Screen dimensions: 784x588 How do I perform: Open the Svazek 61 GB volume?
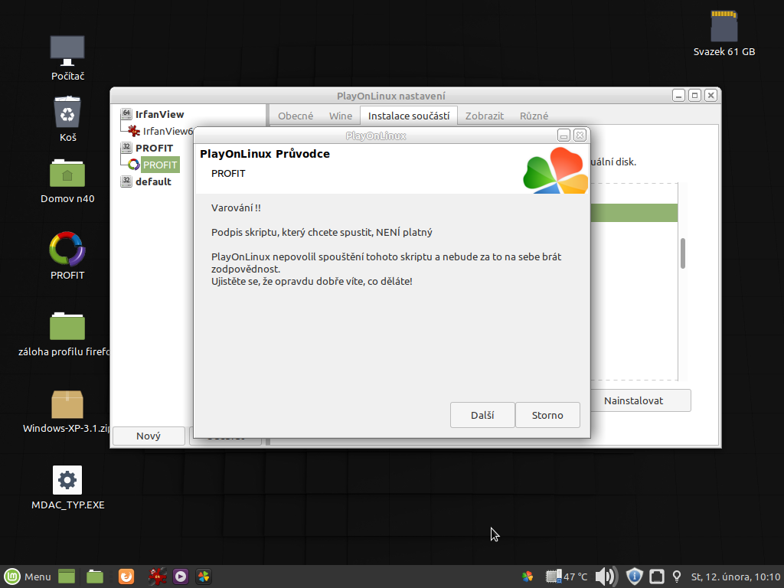tap(724, 28)
